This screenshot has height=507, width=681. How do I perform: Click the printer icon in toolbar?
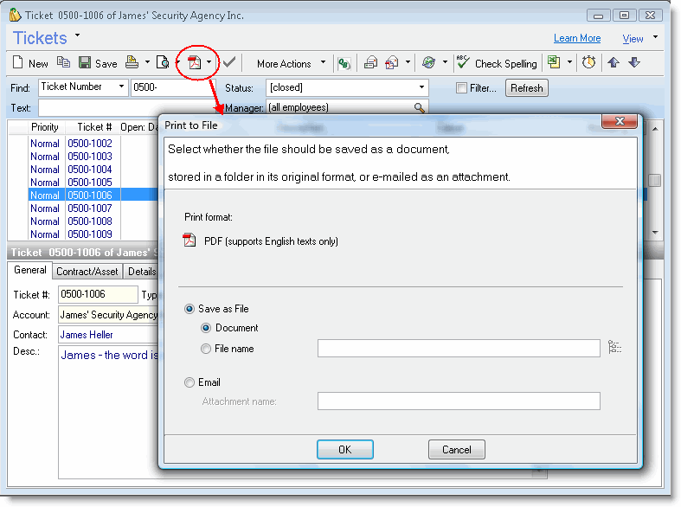pos(132,63)
